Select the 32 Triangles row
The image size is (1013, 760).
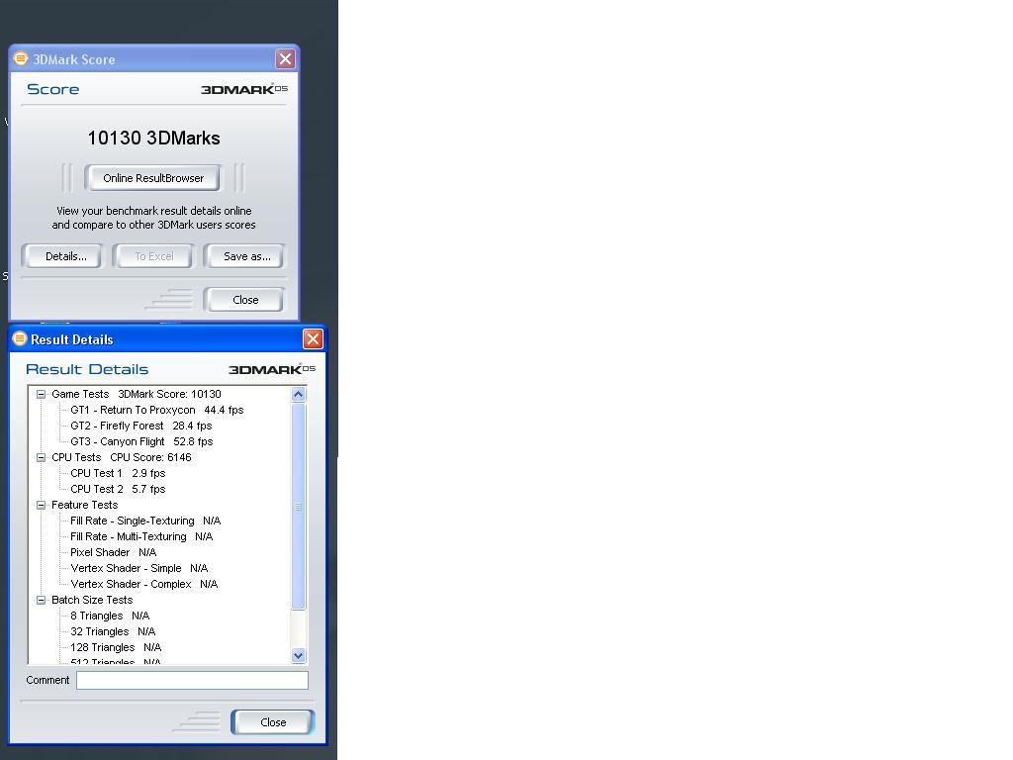point(113,631)
